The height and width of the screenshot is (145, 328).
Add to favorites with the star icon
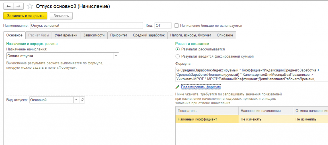pos(30,6)
